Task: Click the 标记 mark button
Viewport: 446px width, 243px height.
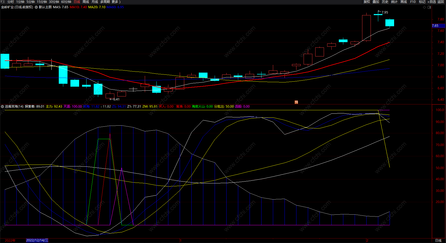Action: coord(422,2)
